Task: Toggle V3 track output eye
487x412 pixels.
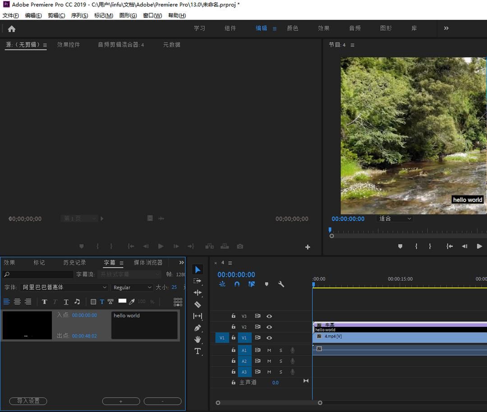Action: [x=269, y=316]
